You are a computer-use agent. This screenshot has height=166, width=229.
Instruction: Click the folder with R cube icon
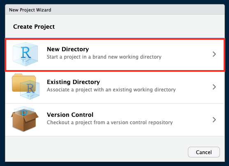click(x=26, y=86)
